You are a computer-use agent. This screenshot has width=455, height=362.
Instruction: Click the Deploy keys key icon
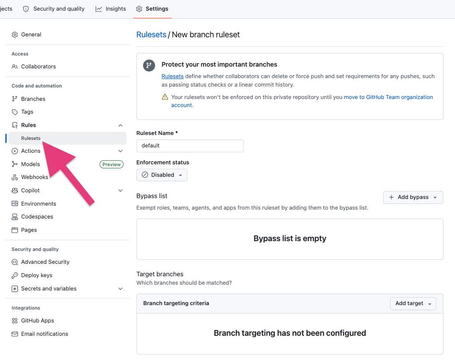[15, 275]
